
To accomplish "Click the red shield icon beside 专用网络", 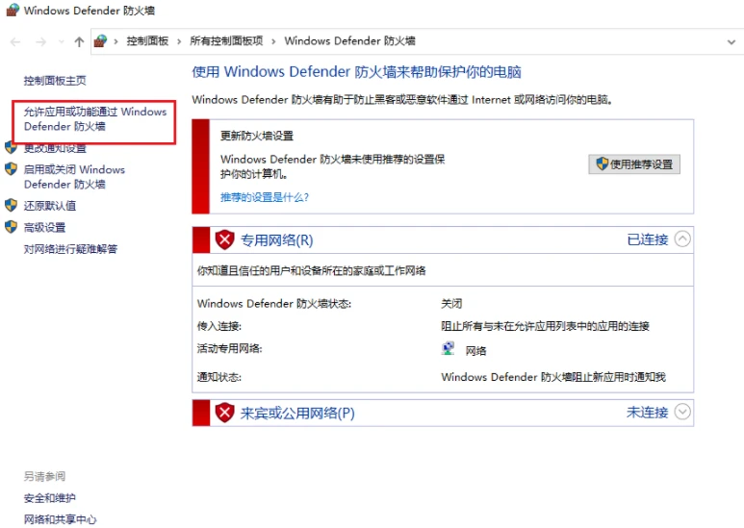I will pyautogui.click(x=224, y=239).
